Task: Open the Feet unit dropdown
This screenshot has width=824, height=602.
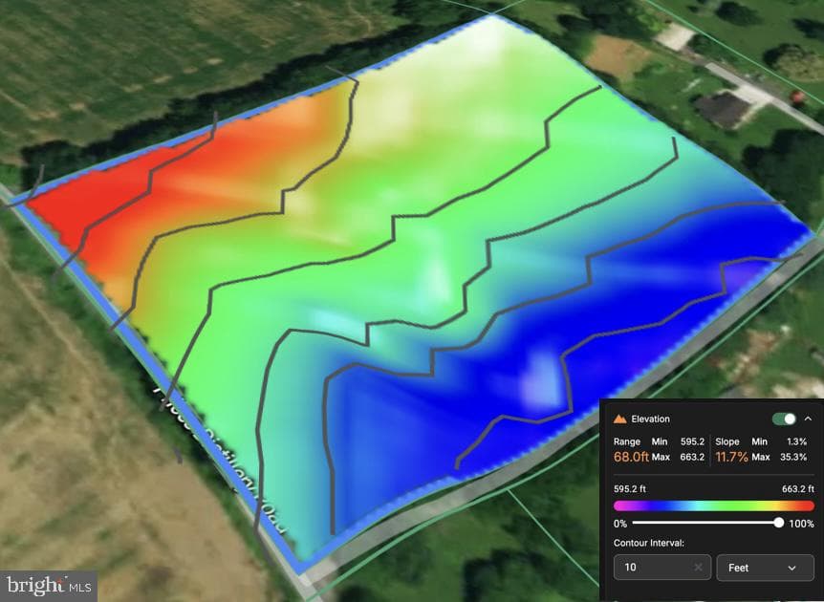Action: (x=765, y=568)
